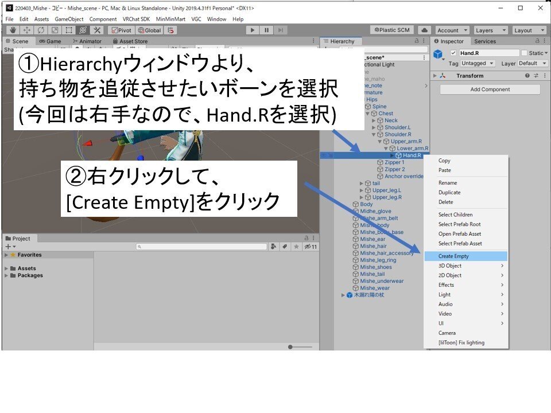Screen dimensions: 551x413
Task: Choose Create Empty from the context menu
Action: point(465,256)
